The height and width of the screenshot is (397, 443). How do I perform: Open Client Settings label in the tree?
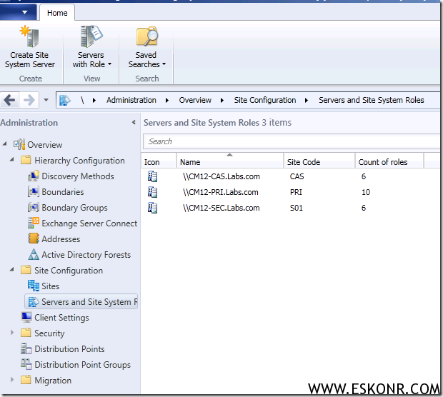pyautogui.click(x=61, y=318)
